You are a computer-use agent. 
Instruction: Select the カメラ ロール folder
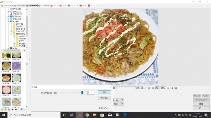[20, 29]
